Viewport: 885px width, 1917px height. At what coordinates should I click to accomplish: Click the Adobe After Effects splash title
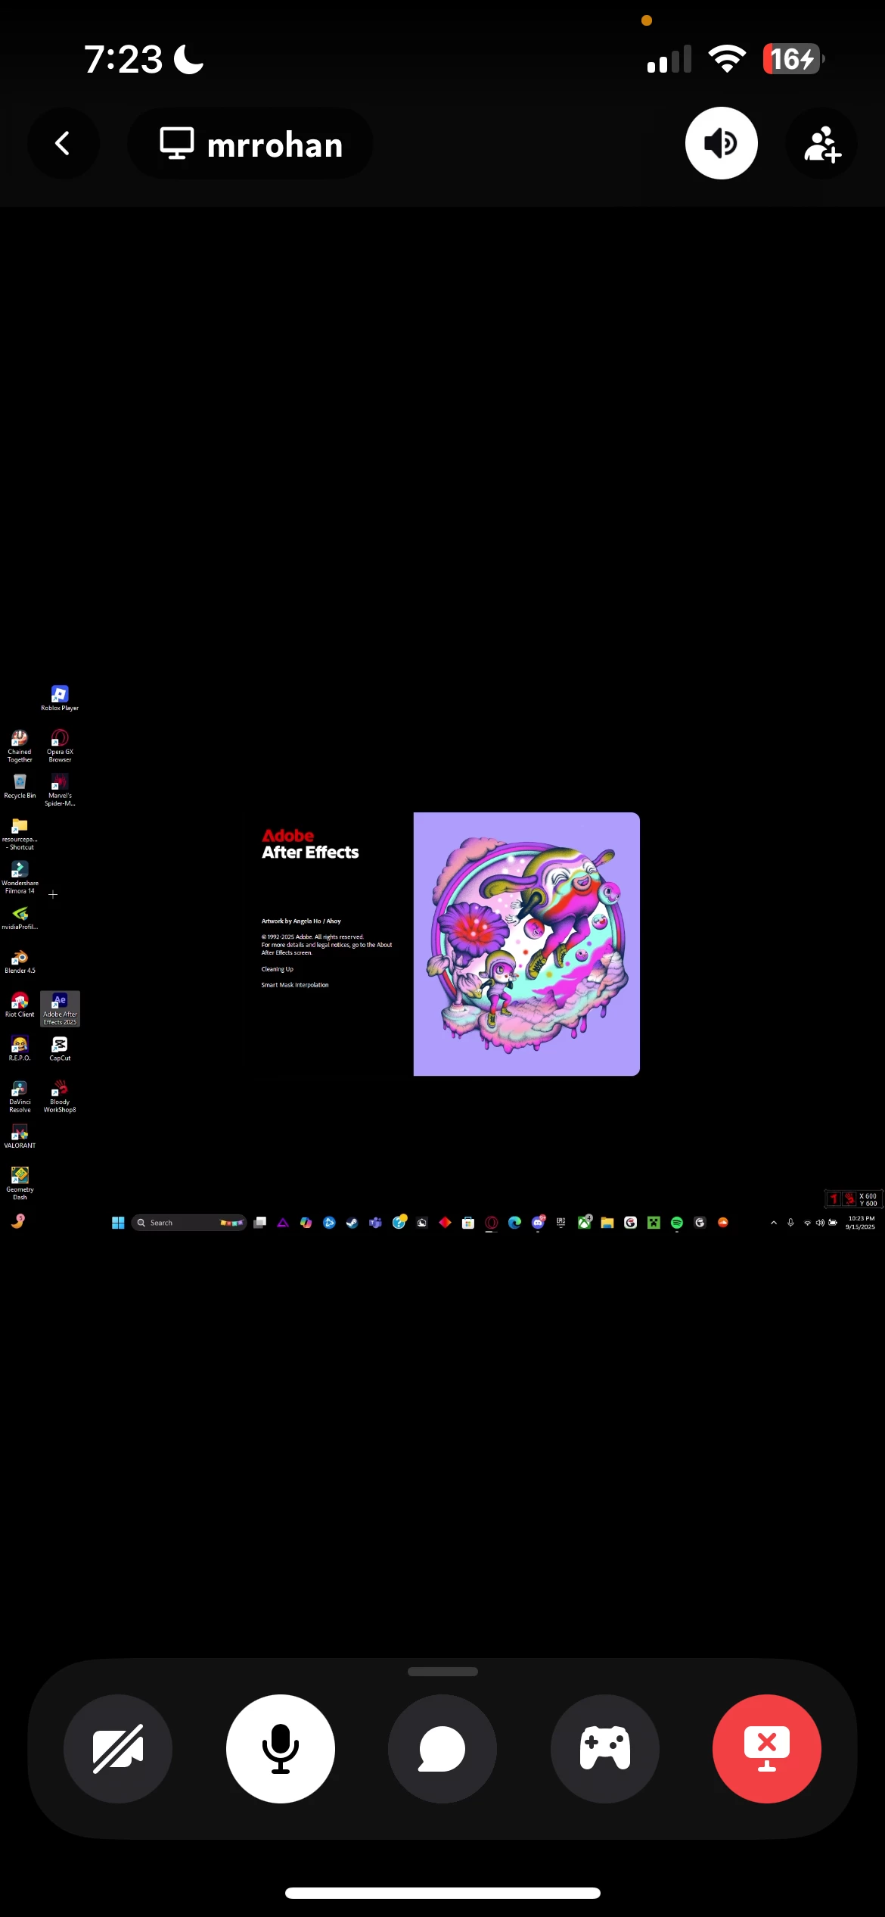click(x=310, y=844)
